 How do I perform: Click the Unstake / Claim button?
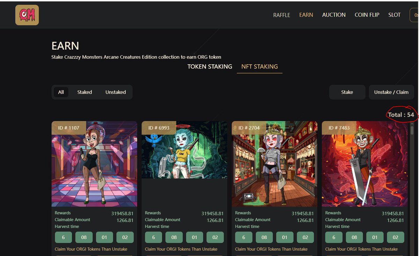(391, 92)
